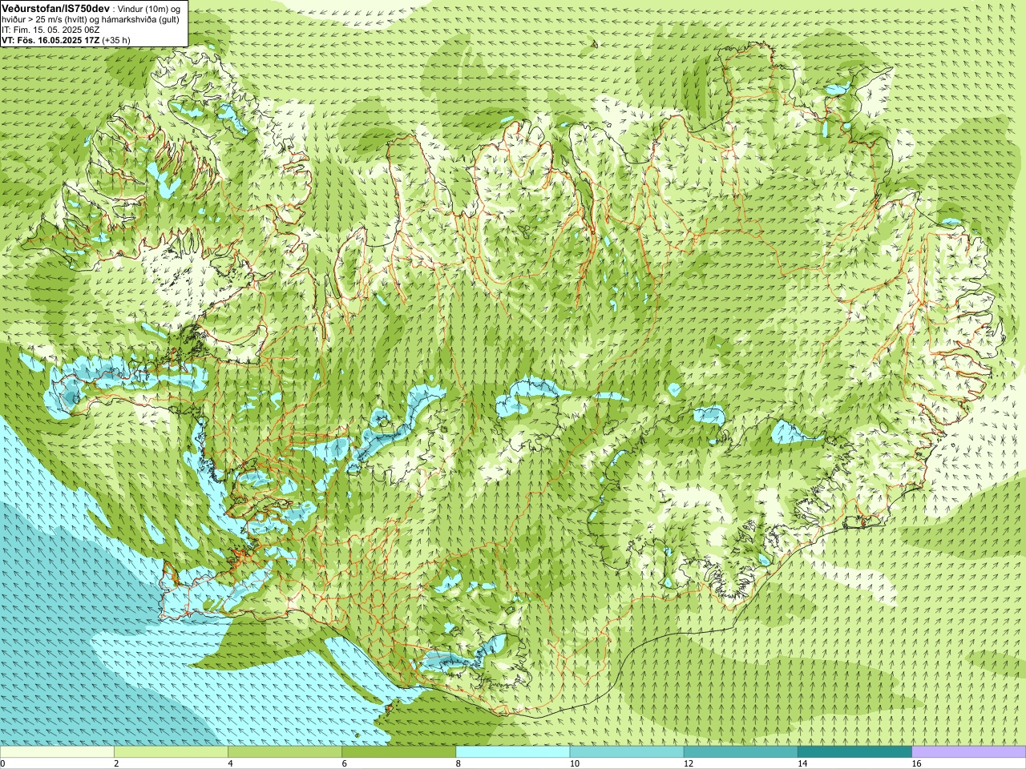The height and width of the screenshot is (769, 1026).
Task: Click legend scale label "2"
Action: coord(116,763)
